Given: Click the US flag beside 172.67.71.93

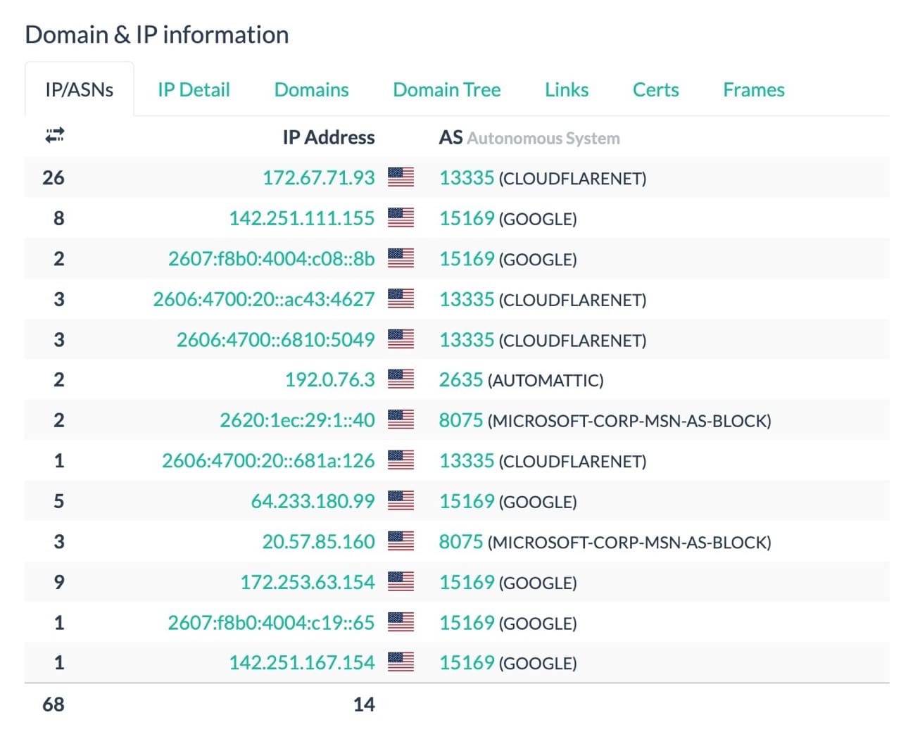Looking at the screenshot, I should (x=401, y=177).
